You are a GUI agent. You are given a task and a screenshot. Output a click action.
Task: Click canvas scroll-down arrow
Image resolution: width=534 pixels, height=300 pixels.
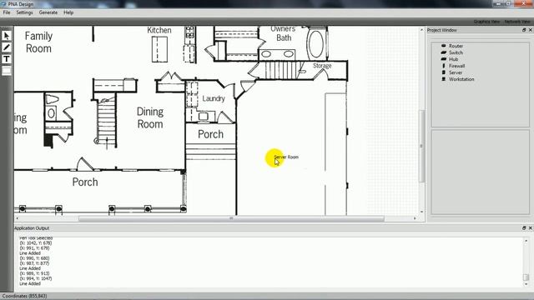pyautogui.click(x=421, y=212)
